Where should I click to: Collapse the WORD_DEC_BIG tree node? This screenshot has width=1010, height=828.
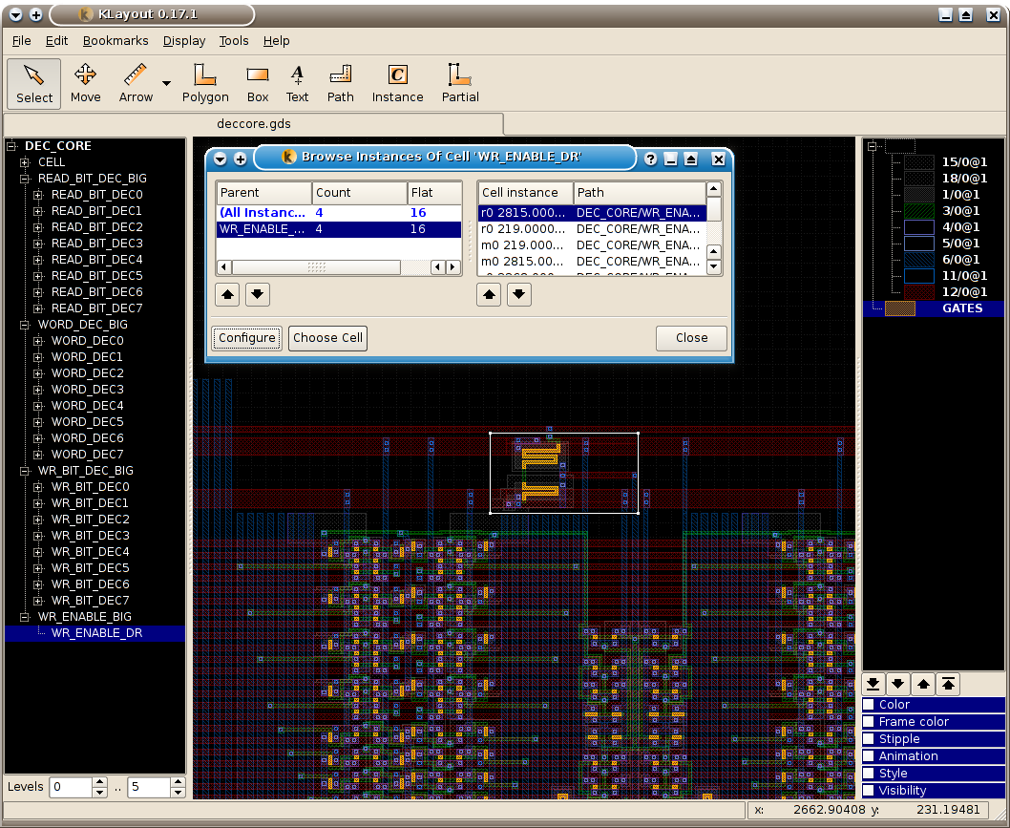coord(25,325)
